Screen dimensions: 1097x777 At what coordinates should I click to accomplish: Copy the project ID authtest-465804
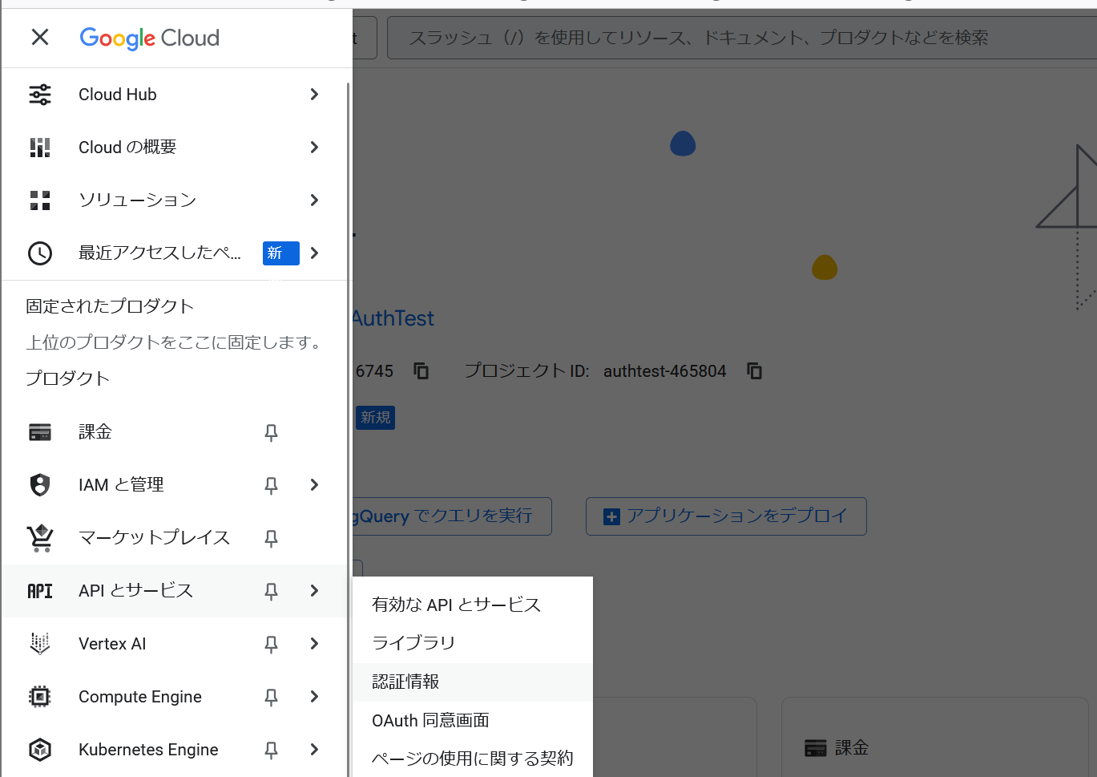click(754, 371)
